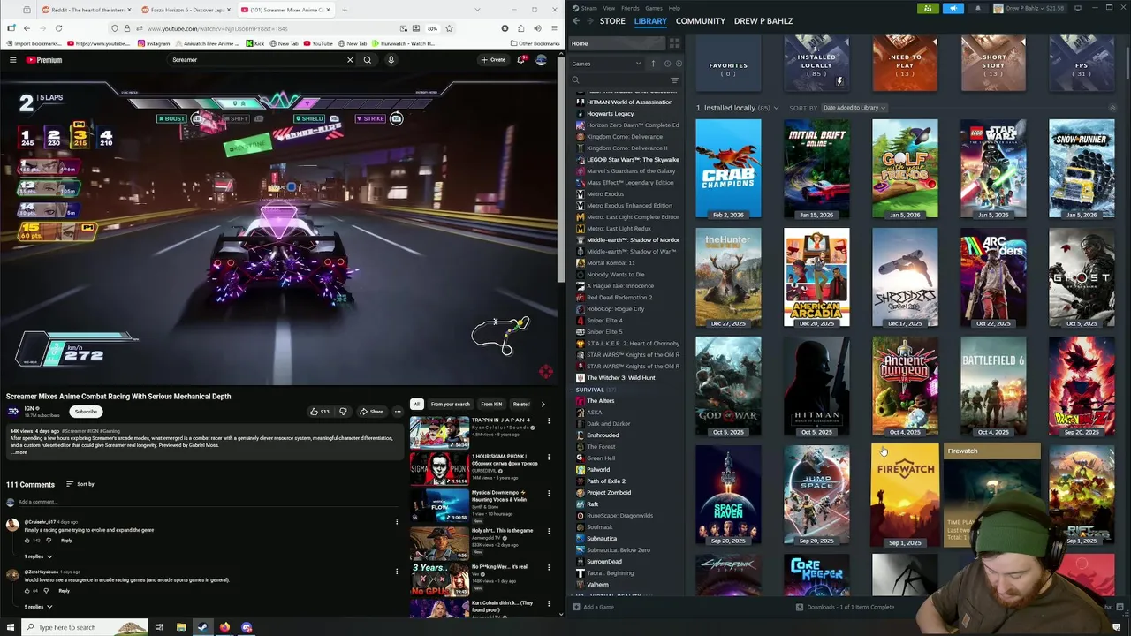
Task: Open File Explorer from the taskbar
Action: pyautogui.click(x=181, y=627)
